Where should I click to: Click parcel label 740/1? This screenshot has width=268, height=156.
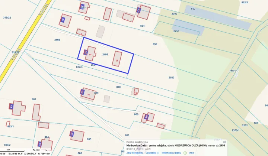[x=233, y=71]
